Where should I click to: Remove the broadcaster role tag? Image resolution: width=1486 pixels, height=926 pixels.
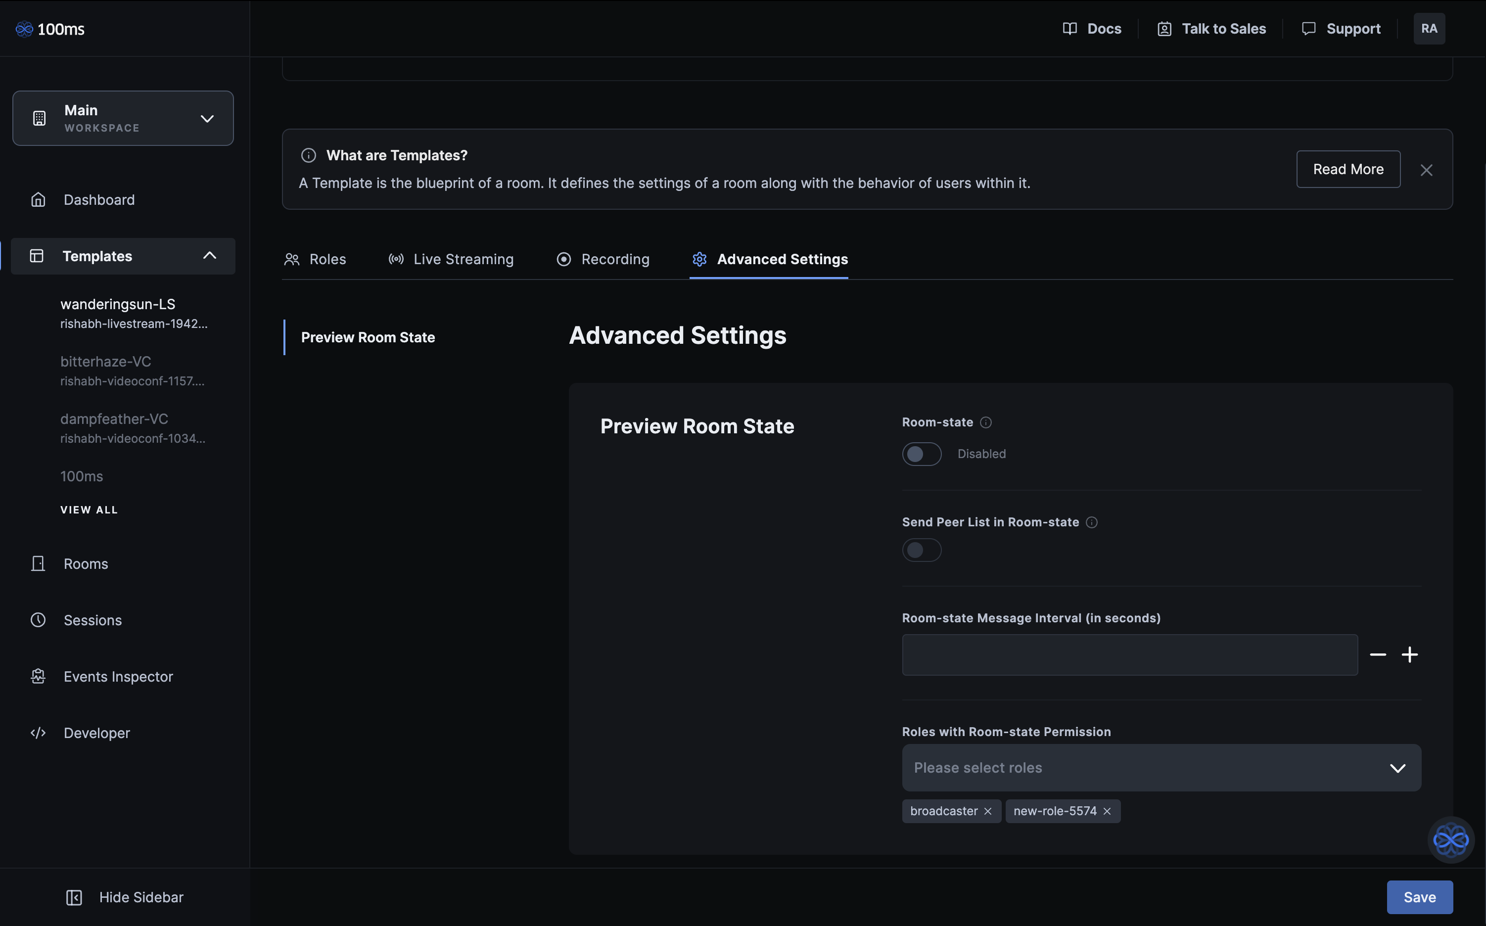click(x=987, y=811)
